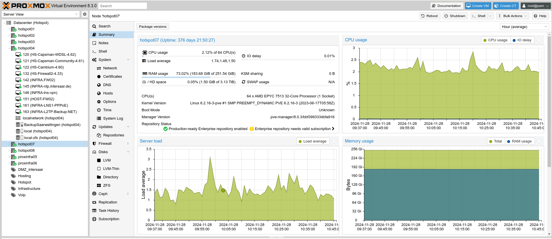This screenshot has width=552, height=239.
Task: Click the highlighted data point on Server load chart
Action: pos(223,190)
